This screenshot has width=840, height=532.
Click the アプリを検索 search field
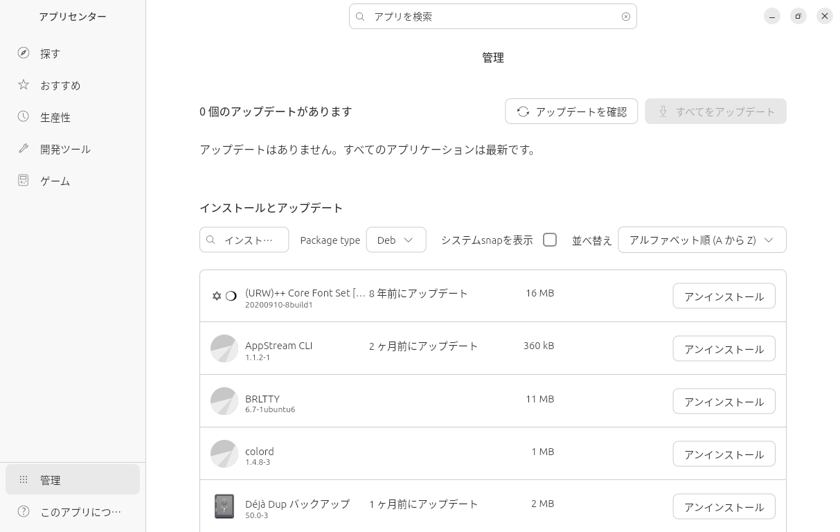click(x=492, y=17)
